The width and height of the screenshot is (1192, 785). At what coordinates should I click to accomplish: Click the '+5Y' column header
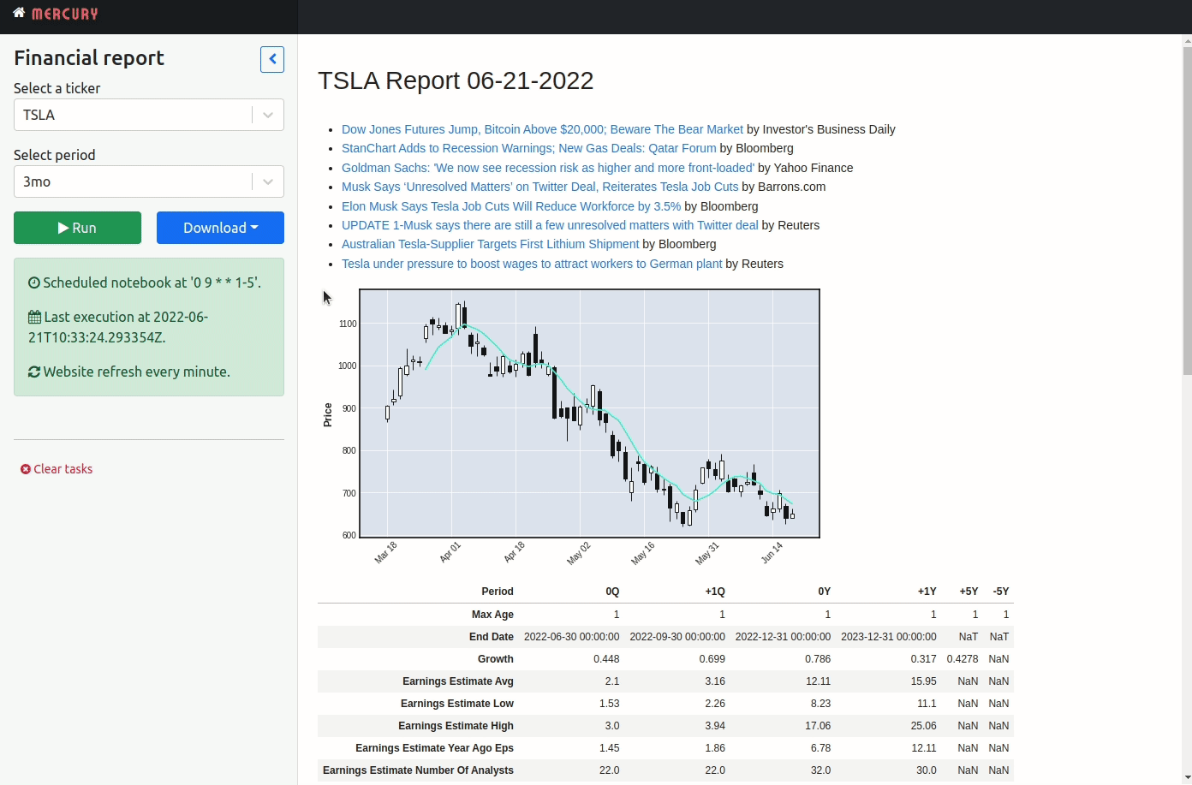pos(968,592)
